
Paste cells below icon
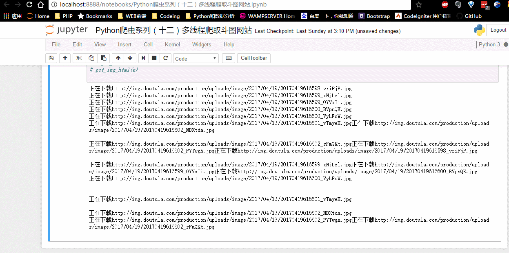[x=104, y=58]
